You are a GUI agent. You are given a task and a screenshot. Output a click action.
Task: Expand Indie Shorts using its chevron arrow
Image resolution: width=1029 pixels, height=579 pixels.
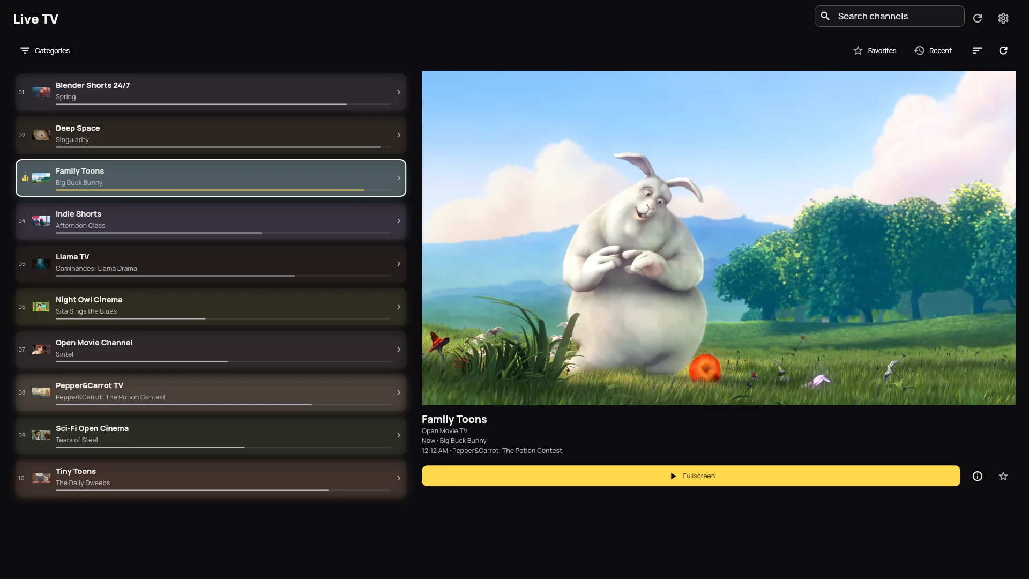pos(399,221)
